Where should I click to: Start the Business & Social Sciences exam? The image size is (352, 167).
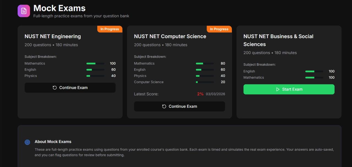(x=289, y=89)
